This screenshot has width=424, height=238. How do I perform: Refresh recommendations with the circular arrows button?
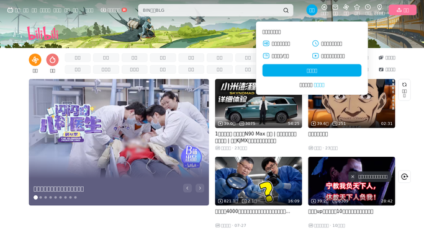coord(404,90)
